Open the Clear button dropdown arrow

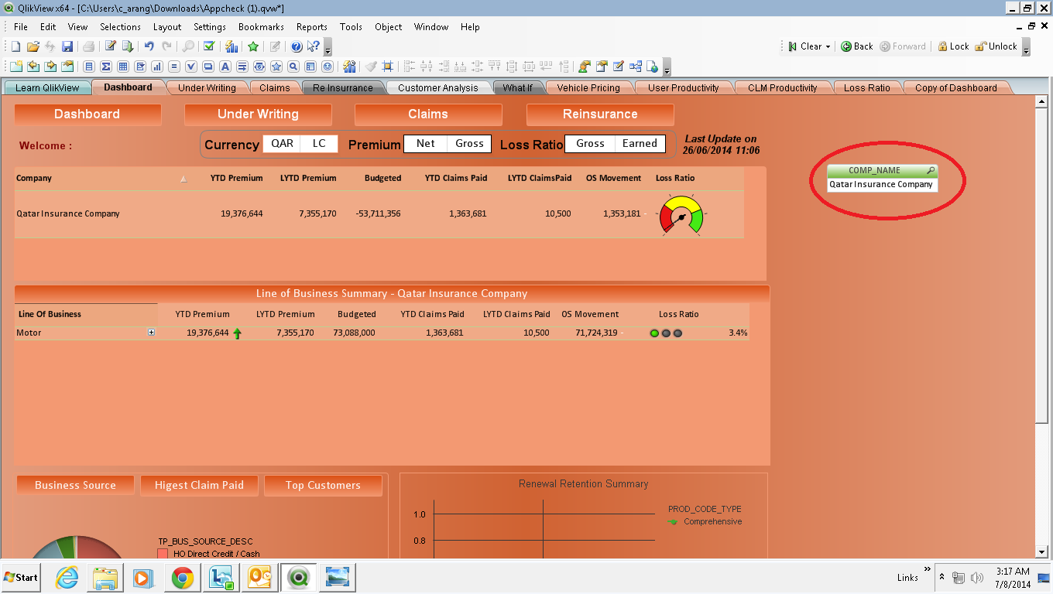(x=828, y=46)
